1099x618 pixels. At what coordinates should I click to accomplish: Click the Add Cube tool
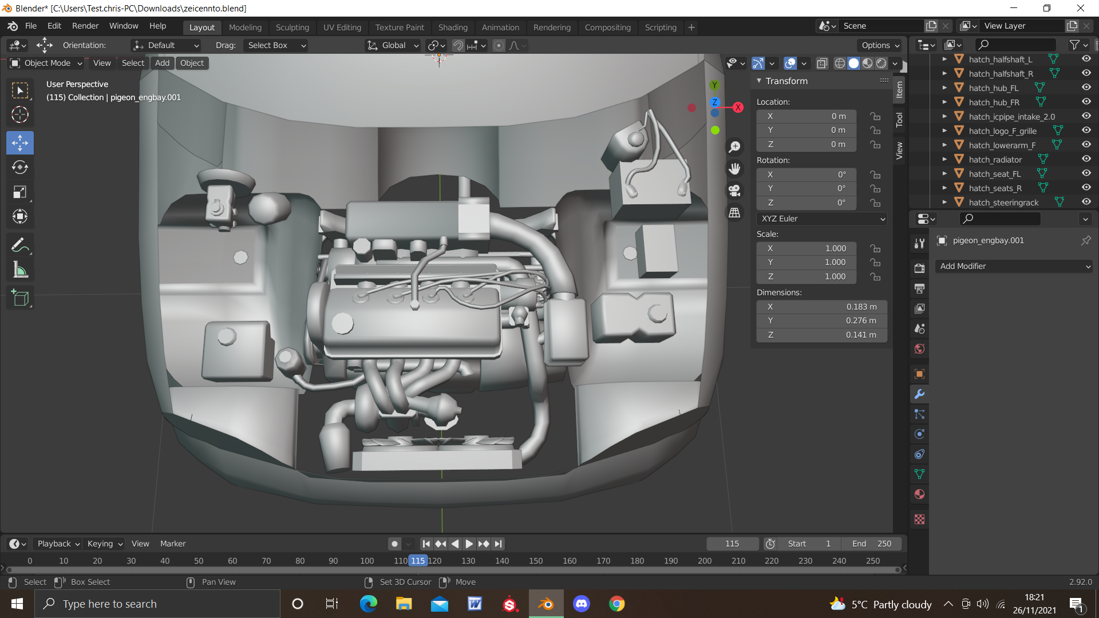pyautogui.click(x=20, y=298)
